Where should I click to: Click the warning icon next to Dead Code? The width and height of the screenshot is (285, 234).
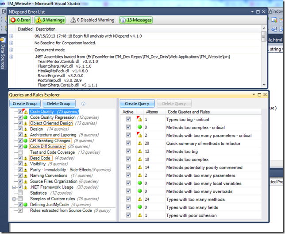coord(26,158)
